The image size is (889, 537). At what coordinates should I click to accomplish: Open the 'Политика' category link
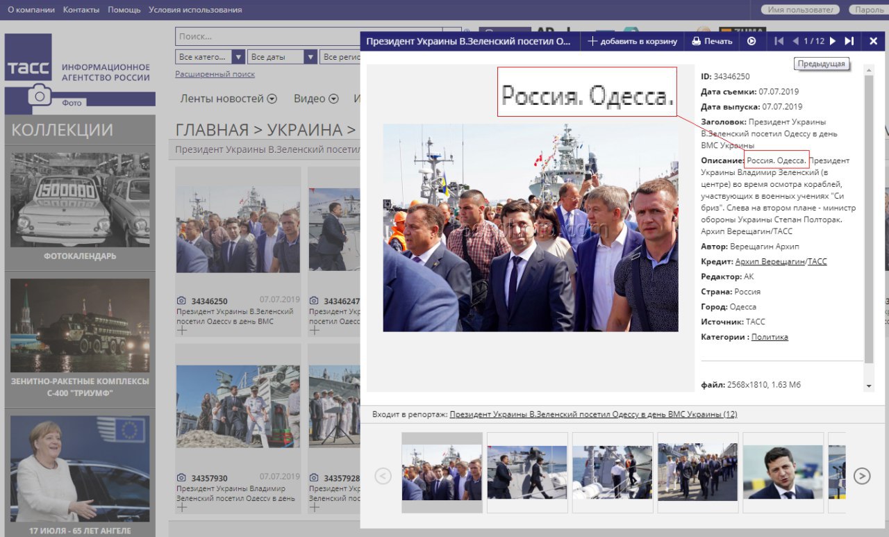(x=770, y=337)
